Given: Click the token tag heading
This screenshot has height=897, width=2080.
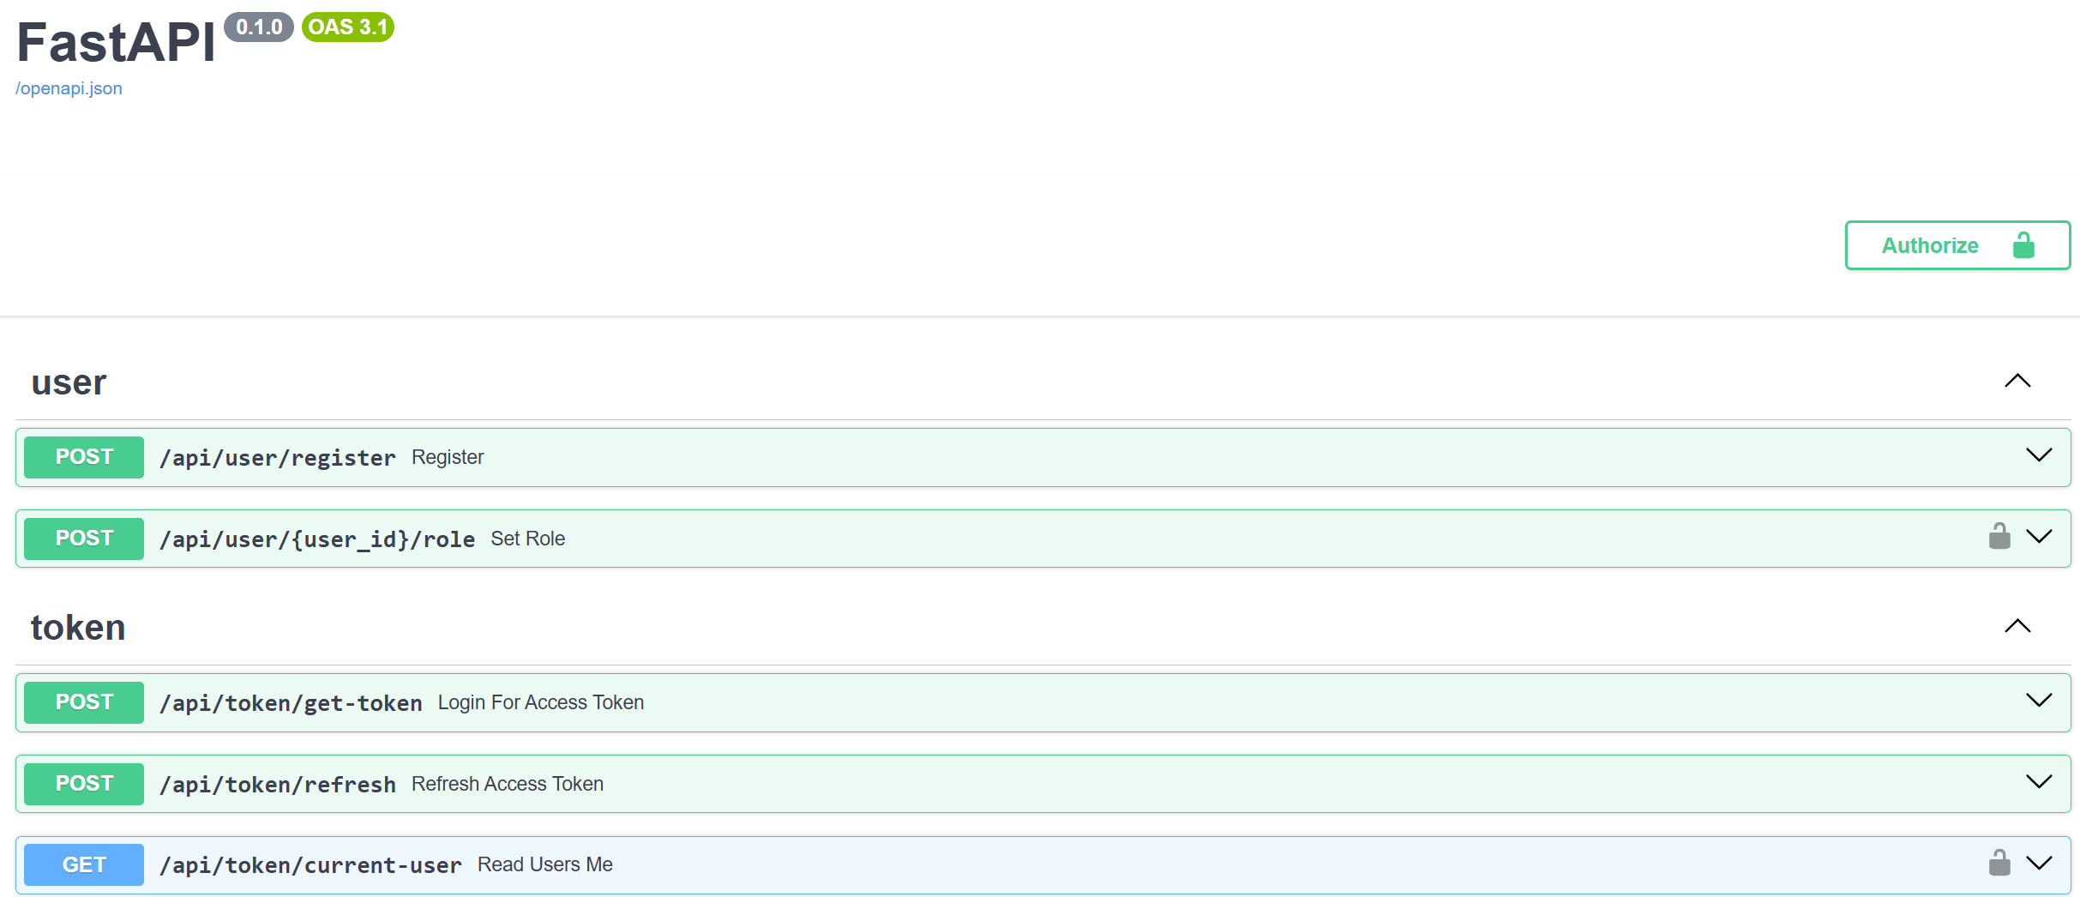Looking at the screenshot, I should coord(78,628).
